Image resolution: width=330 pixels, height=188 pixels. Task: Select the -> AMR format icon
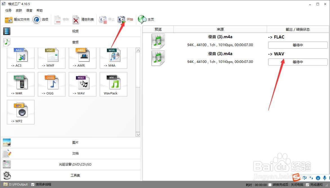point(82,58)
